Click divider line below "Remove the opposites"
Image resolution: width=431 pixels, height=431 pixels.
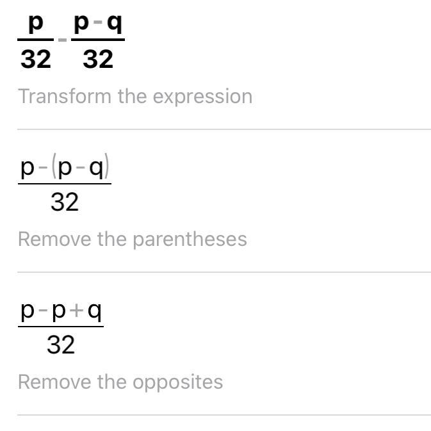point(224,415)
